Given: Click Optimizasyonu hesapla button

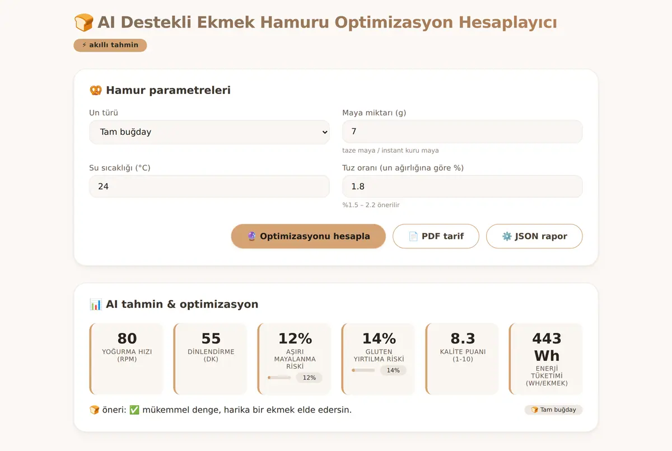Looking at the screenshot, I should [309, 236].
